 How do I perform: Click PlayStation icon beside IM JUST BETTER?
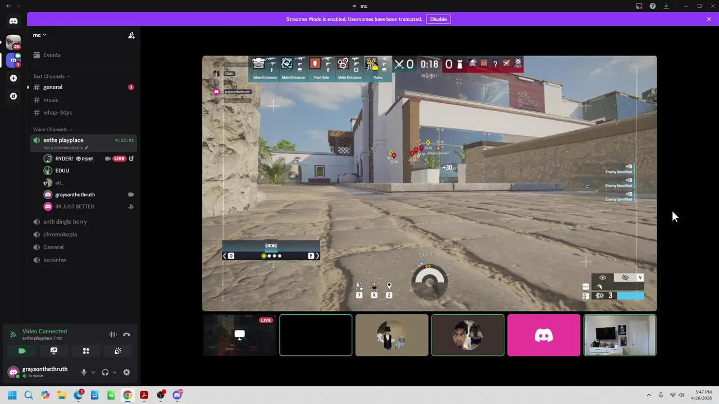coord(131,206)
